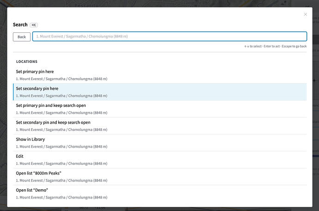Pick "Set primary pin and keep search open"
Image resolution: width=319 pixels, height=211 pixels.
coord(160,109)
